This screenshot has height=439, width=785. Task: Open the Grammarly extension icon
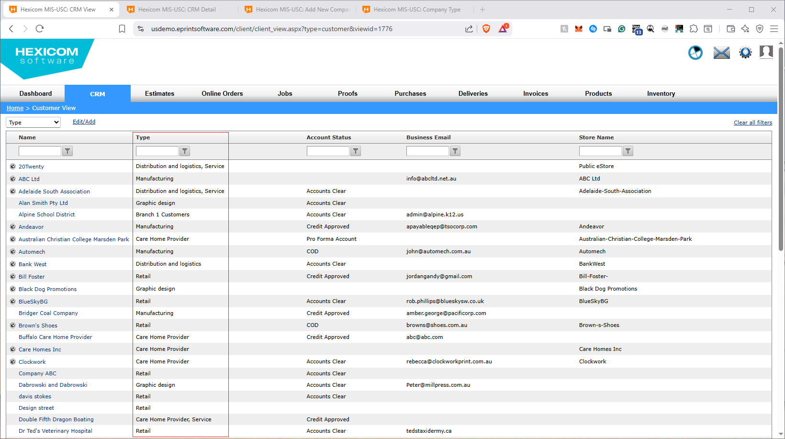[622, 29]
